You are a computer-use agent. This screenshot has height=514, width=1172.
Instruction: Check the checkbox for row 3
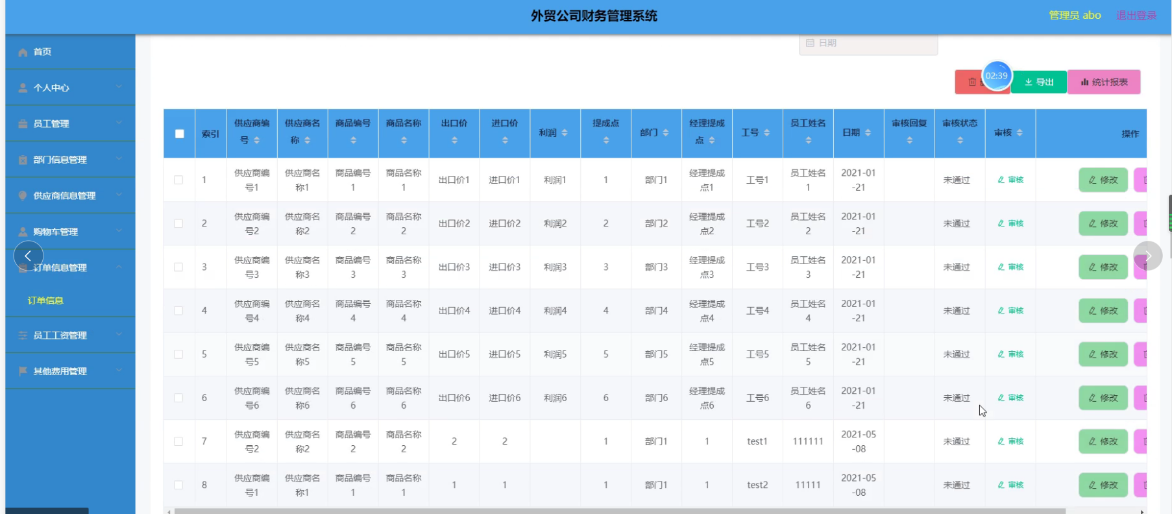pyautogui.click(x=178, y=267)
